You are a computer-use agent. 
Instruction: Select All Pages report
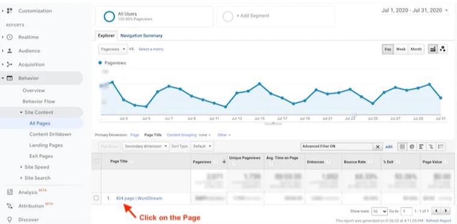pos(40,124)
